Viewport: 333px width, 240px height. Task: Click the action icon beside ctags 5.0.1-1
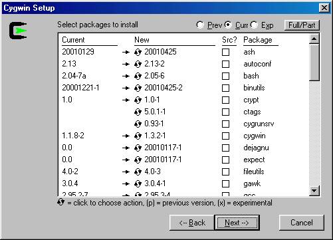click(138, 112)
